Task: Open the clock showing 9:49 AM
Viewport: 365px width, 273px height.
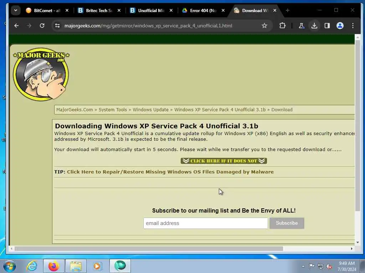Action: coord(347,266)
